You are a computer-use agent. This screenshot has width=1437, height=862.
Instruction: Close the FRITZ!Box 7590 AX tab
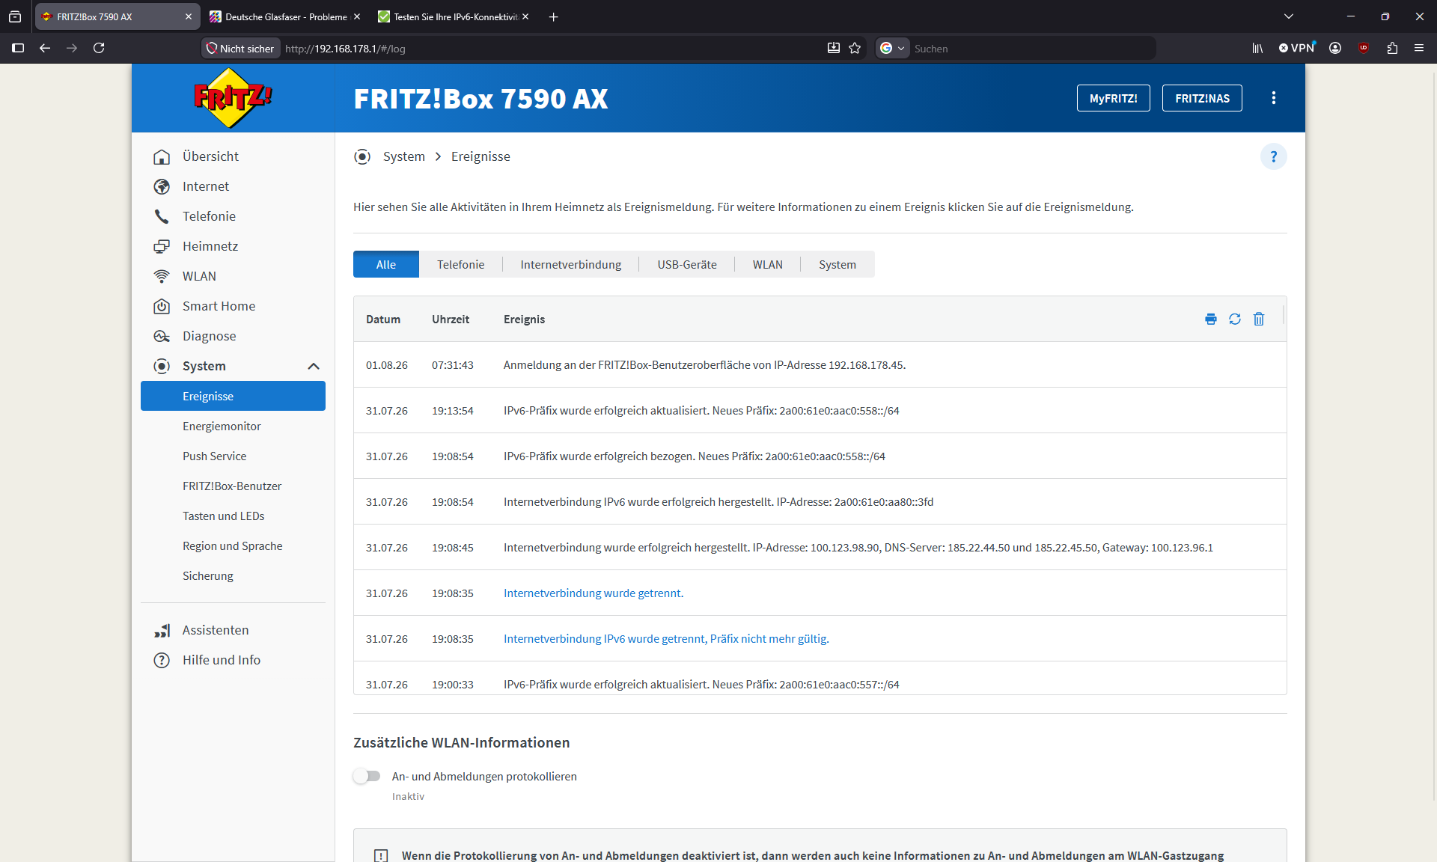(189, 16)
